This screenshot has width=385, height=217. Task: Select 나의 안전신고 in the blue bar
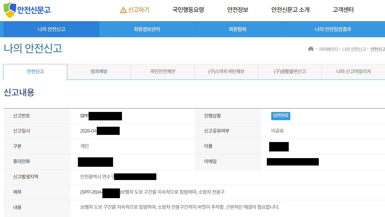pyautogui.click(x=51, y=29)
